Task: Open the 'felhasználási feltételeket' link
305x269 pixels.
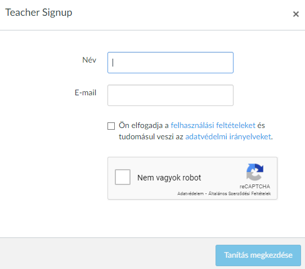Action: point(213,125)
